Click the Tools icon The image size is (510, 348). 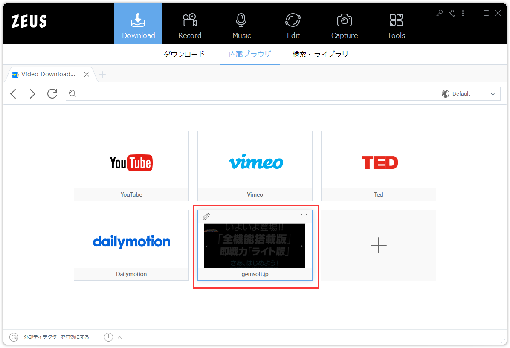396,20
